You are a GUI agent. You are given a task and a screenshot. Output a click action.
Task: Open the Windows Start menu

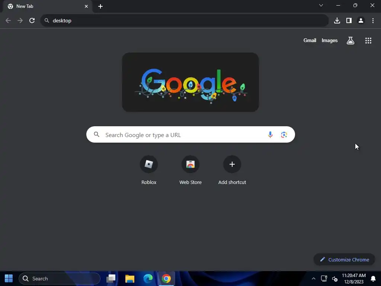(9, 279)
